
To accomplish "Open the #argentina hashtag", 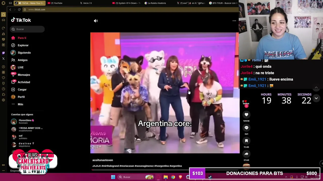I will click(176, 166).
